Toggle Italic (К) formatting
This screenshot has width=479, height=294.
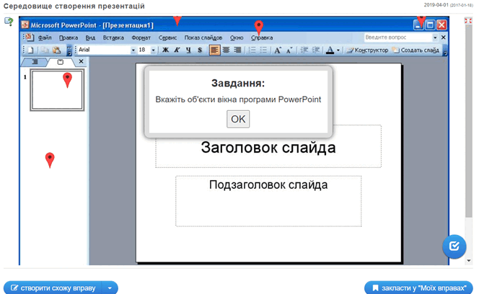click(x=177, y=50)
